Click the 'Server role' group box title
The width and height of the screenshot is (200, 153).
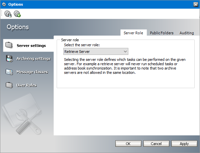[x=70, y=40]
